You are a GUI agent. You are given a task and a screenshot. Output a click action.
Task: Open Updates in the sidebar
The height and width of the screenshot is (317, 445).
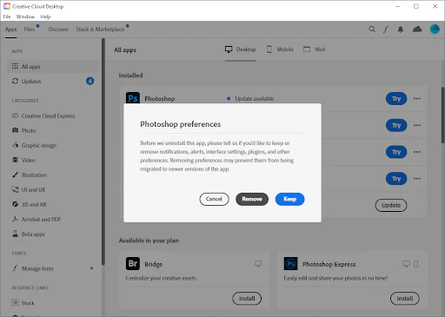coord(53,82)
